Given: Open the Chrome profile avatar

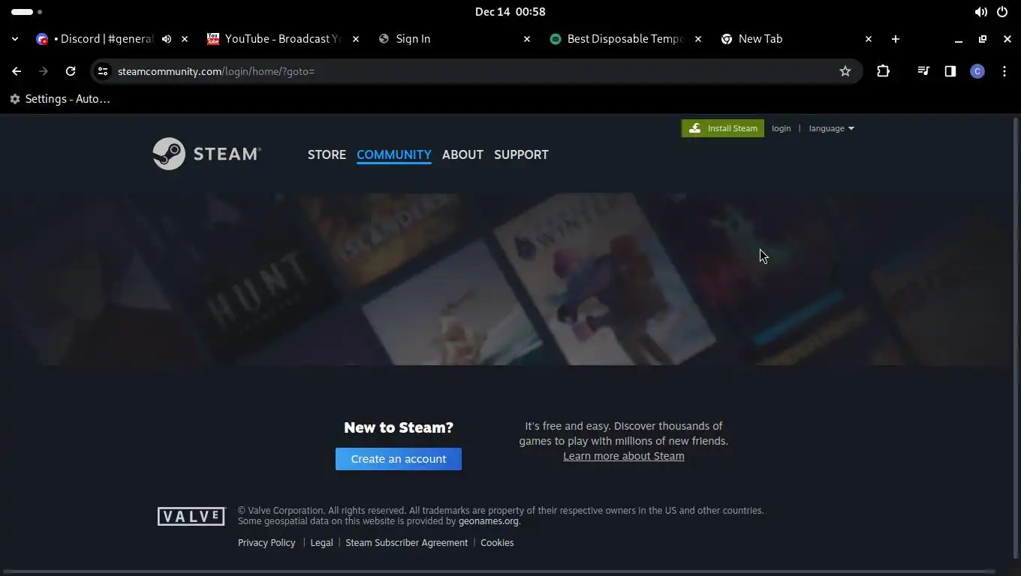Looking at the screenshot, I should coord(977,71).
